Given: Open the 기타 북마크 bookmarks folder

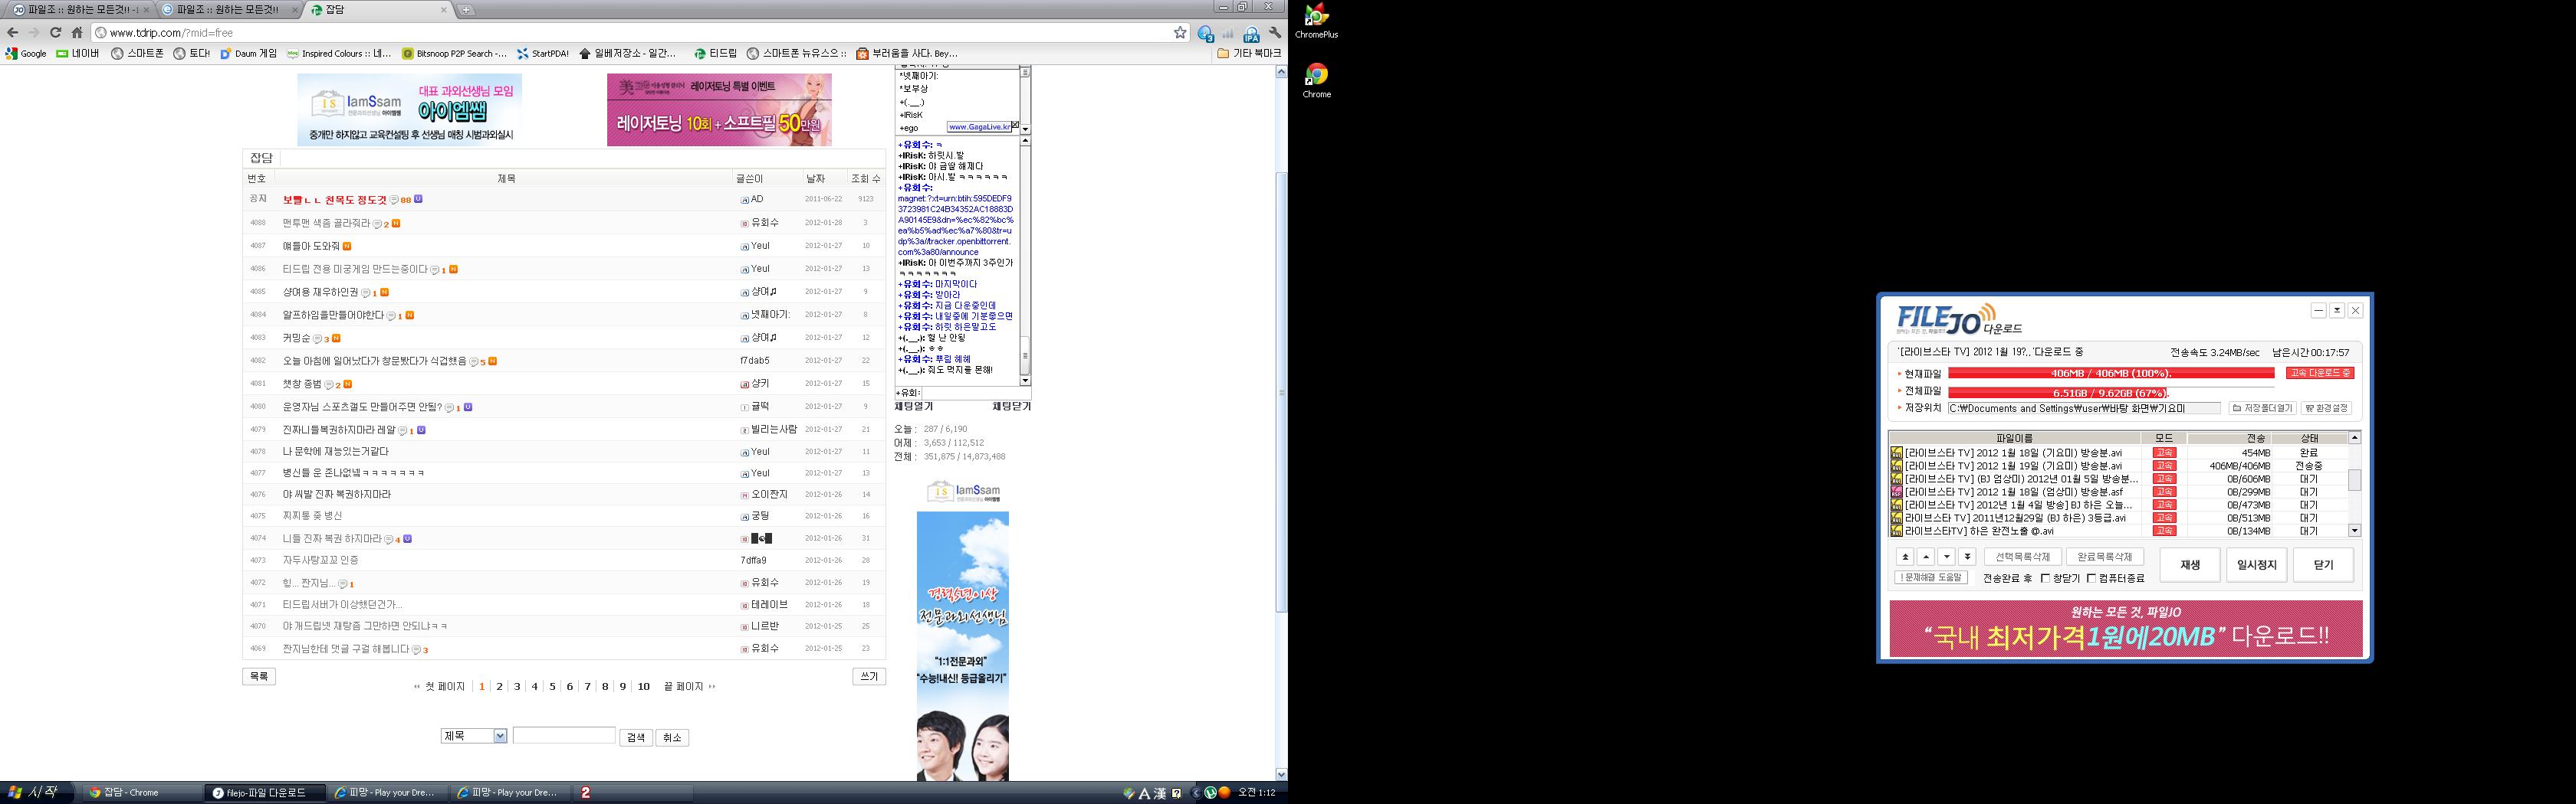Looking at the screenshot, I should coord(1248,53).
